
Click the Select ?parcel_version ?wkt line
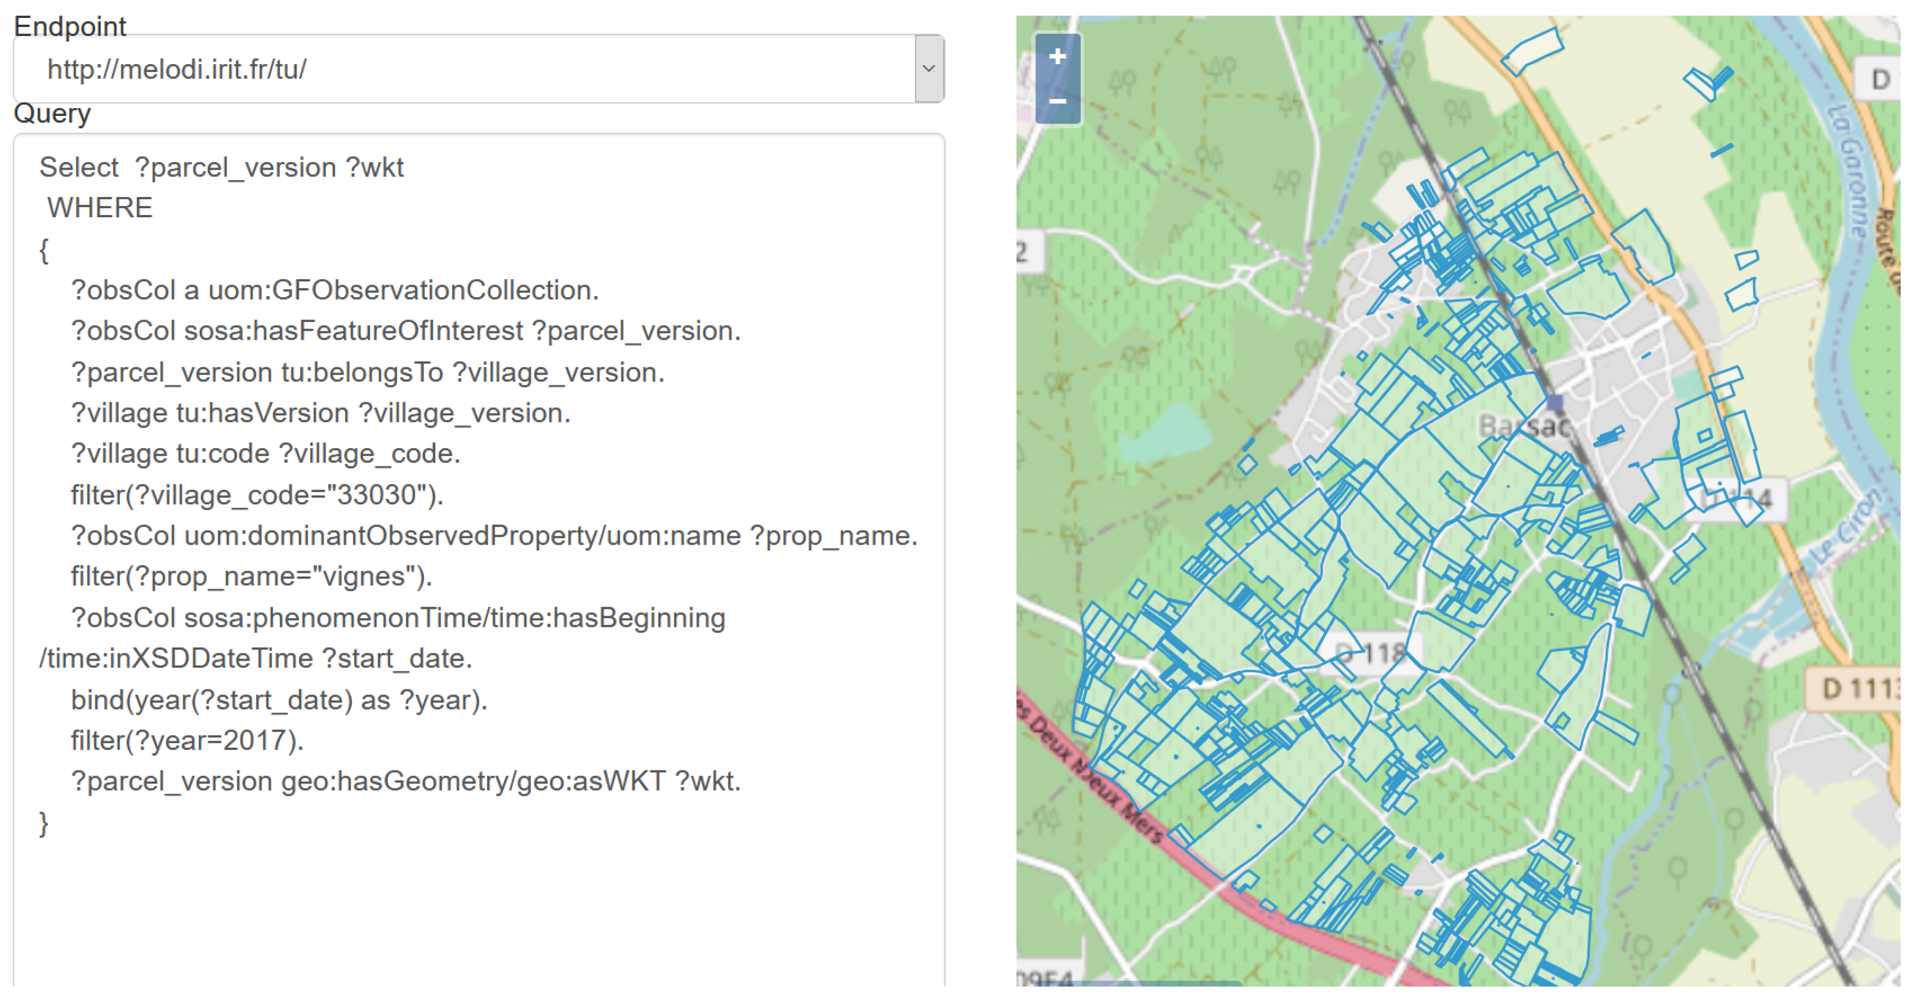[x=222, y=168]
